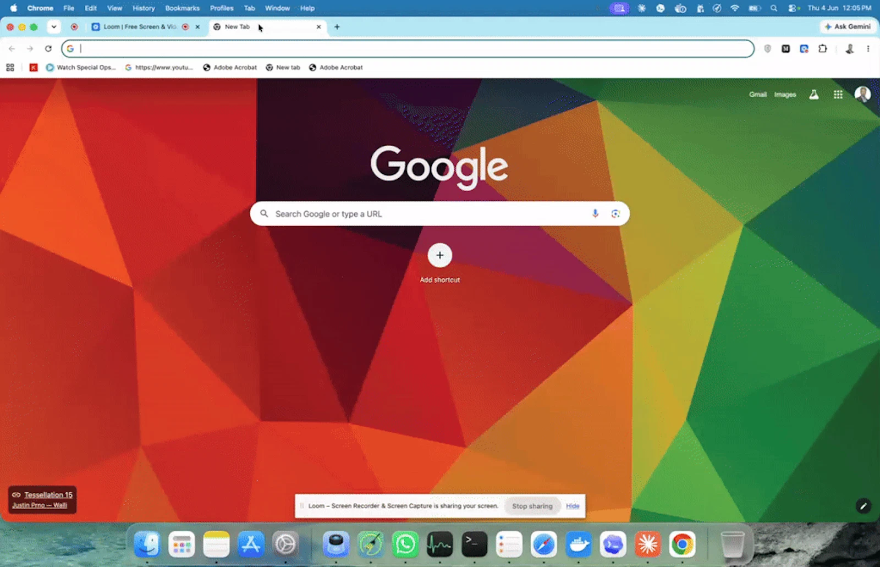
Task: Open Search Labs flask icon
Action: tap(813, 95)
